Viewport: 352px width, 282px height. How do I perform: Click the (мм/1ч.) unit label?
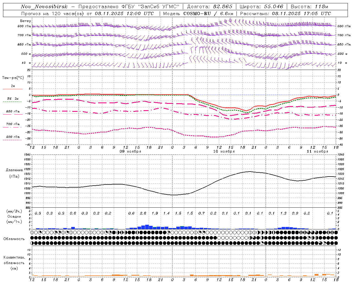(14, 222)
